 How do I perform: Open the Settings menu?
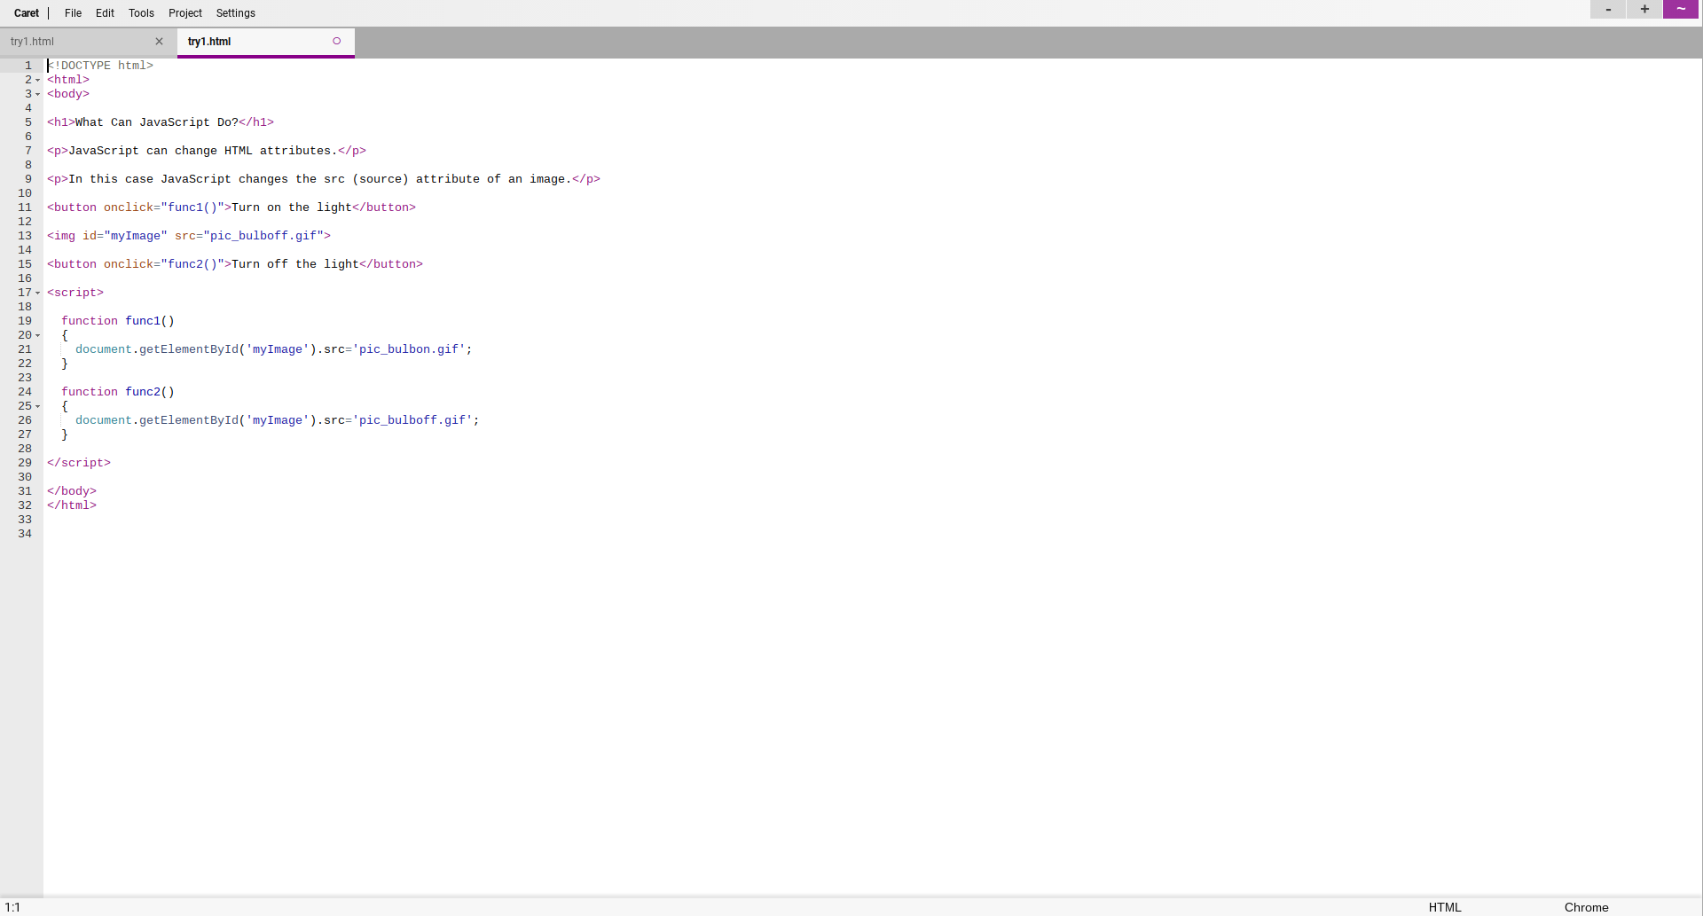(236, 13)
